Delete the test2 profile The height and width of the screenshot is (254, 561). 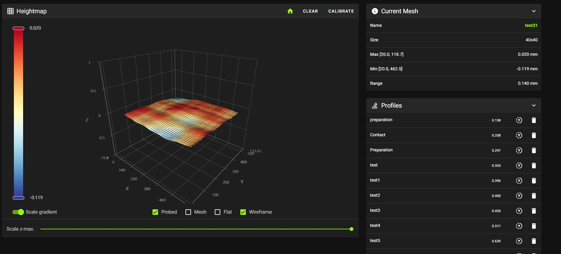tap(534, 196)
